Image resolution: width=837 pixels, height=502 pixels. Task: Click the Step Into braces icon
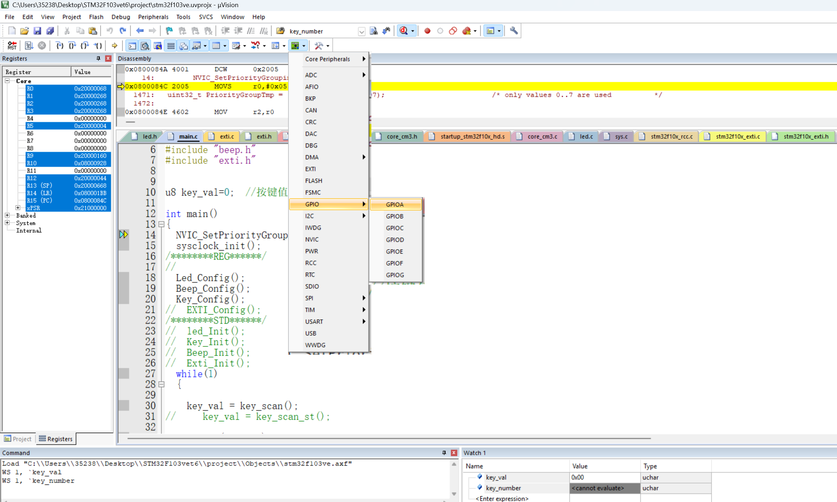click(x=60, y=46)
